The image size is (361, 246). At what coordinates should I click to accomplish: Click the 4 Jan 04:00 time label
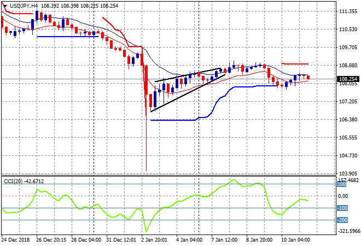pyautogui.click(x=189, y=240)
